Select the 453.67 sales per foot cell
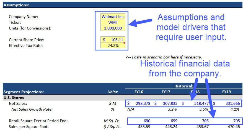243x131 pixels. tap(203, 127)
